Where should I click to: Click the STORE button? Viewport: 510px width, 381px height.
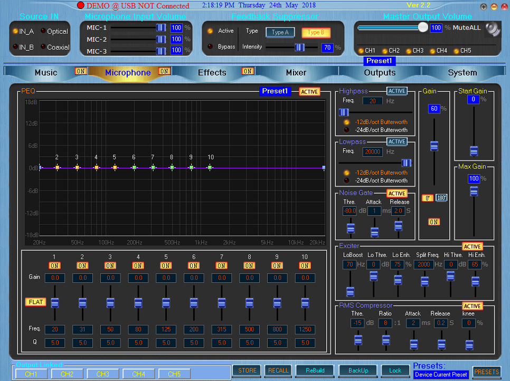(x=247, y=370)
